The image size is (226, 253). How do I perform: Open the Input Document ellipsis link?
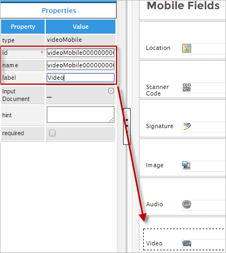coord(49,96)
